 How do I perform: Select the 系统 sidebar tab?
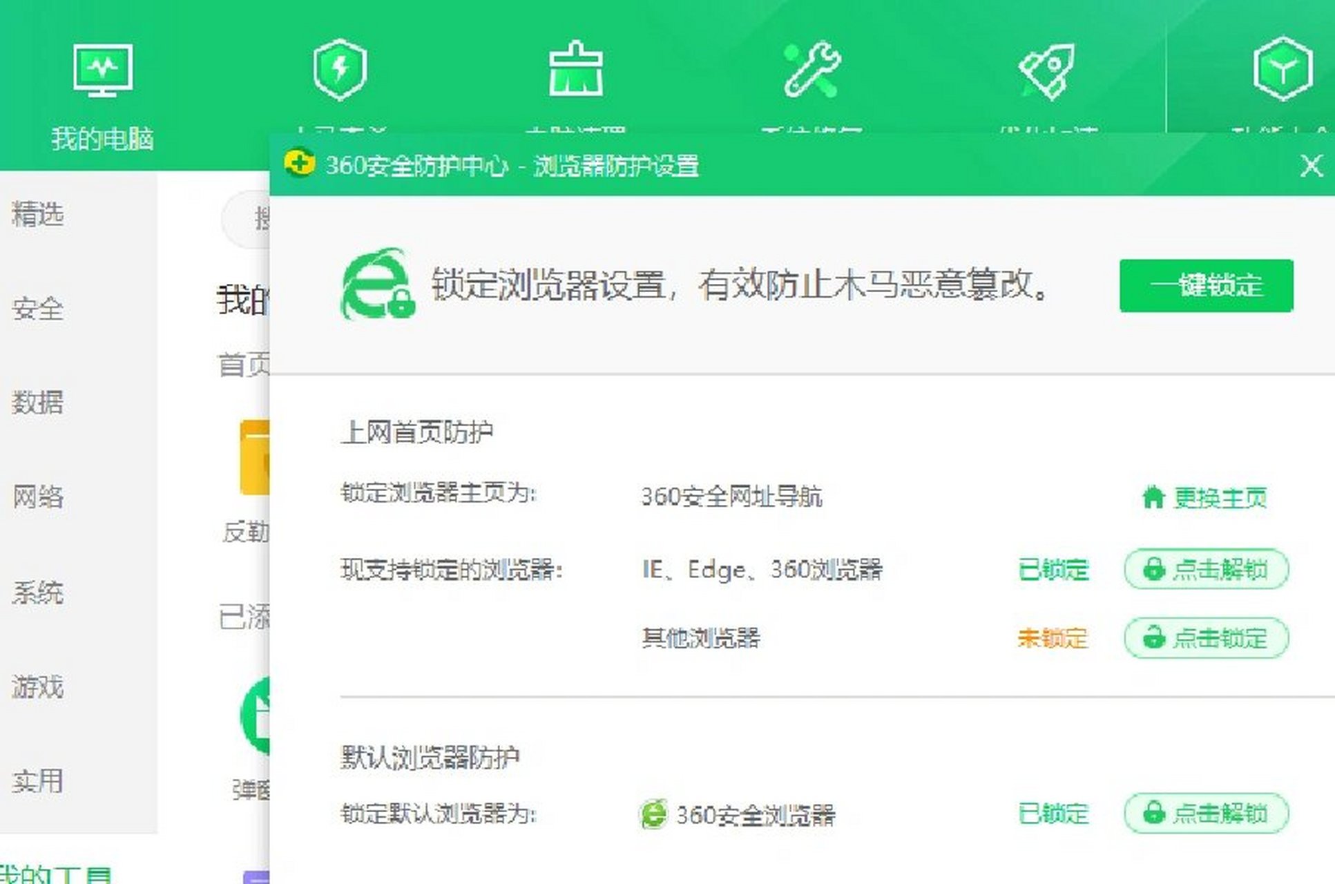click(x=38, y=592)
